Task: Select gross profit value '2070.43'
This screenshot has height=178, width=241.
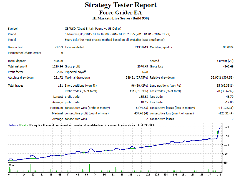Action: pyautogui.click(x=143, y=67)
